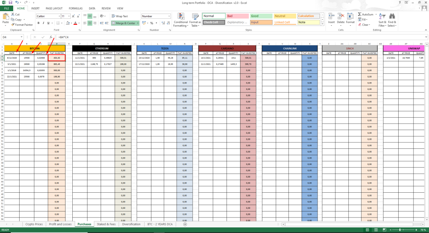Open the FORMULAS ribbon tab

click(x=75, y=8)
